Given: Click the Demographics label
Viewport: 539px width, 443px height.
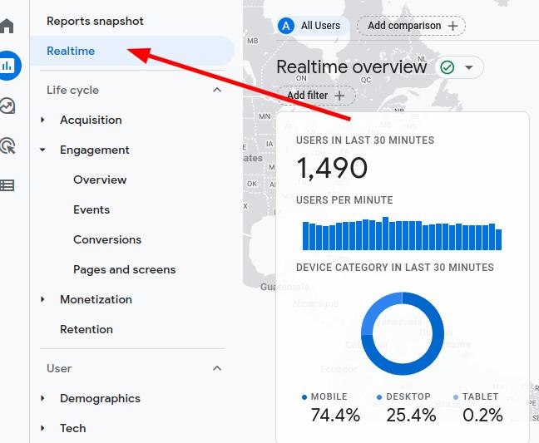Looking at the screenshot, I should click(x=100, y=398).
